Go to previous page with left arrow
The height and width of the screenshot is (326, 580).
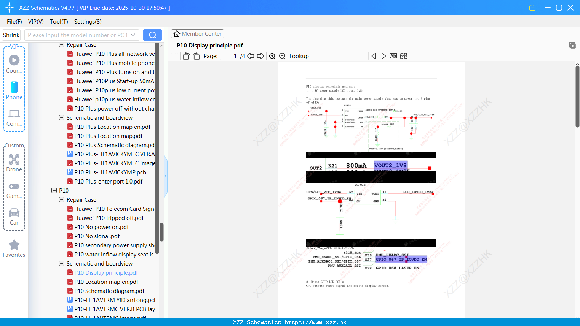pyautogui.click(x=251, y=56)
